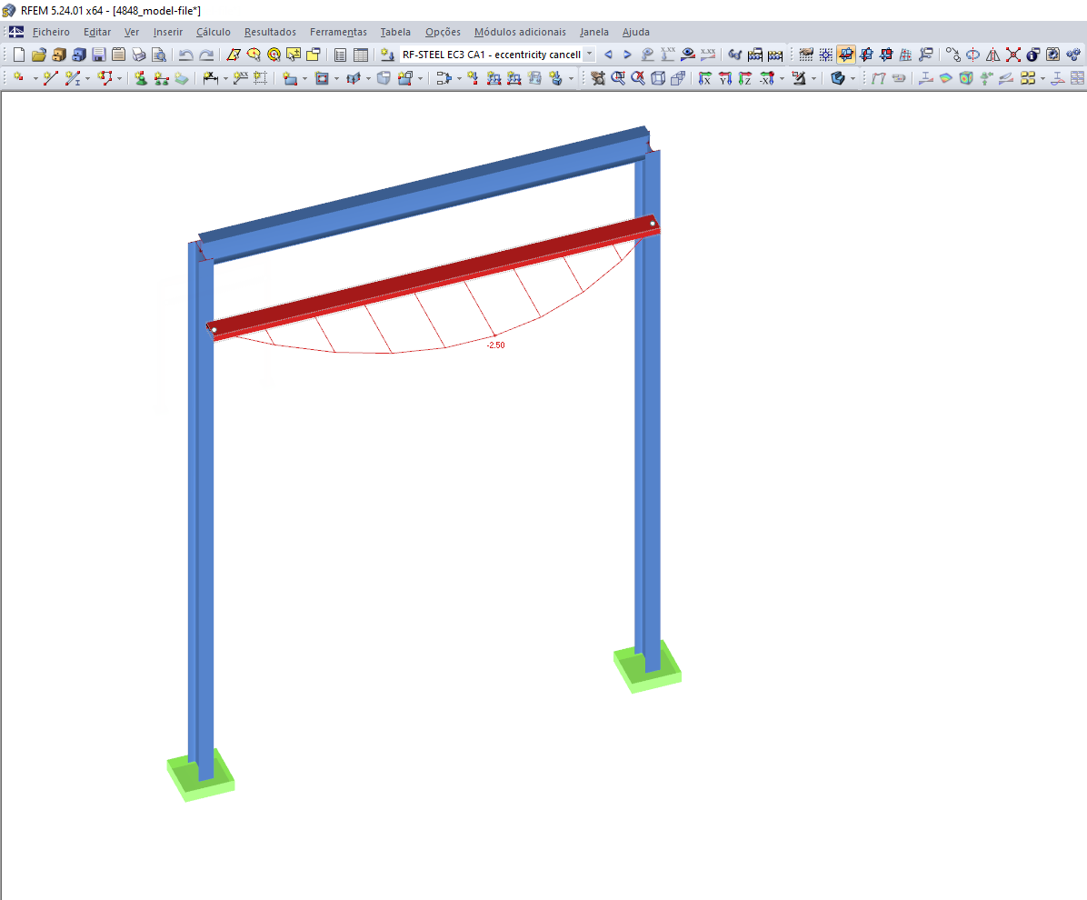
Task: Open the Tabela menu
Action: (395, 32)
